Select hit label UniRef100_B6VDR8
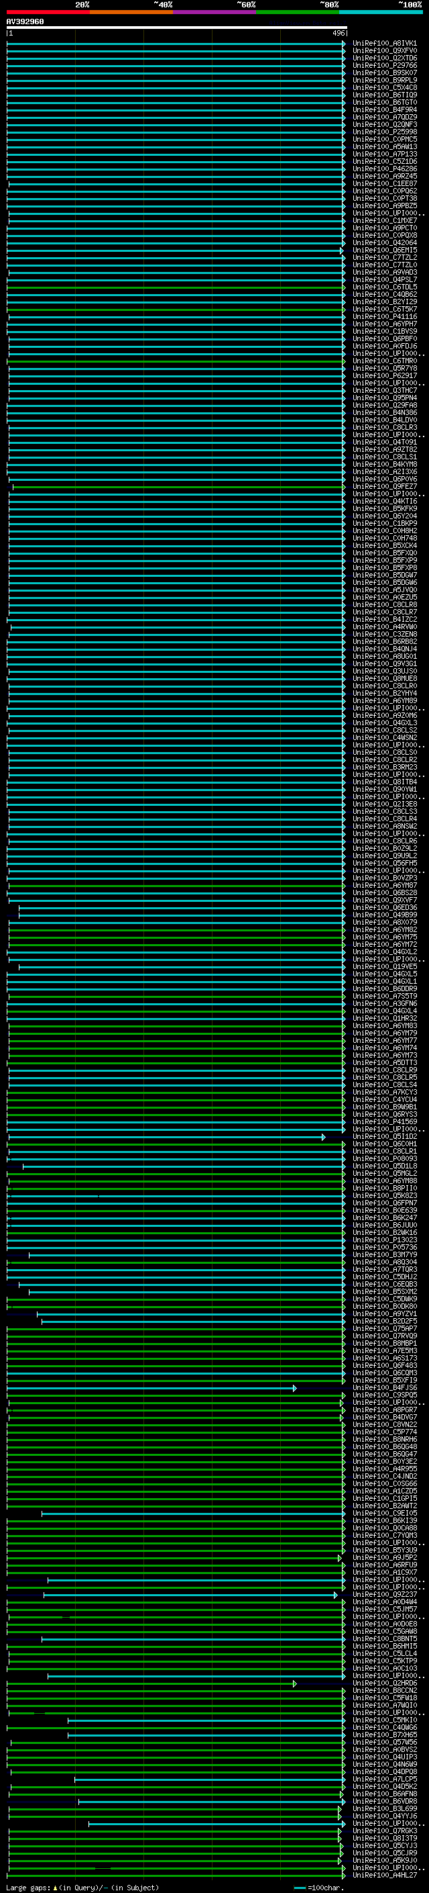Screen dimensions: 429x1893 pos(384,1802)
